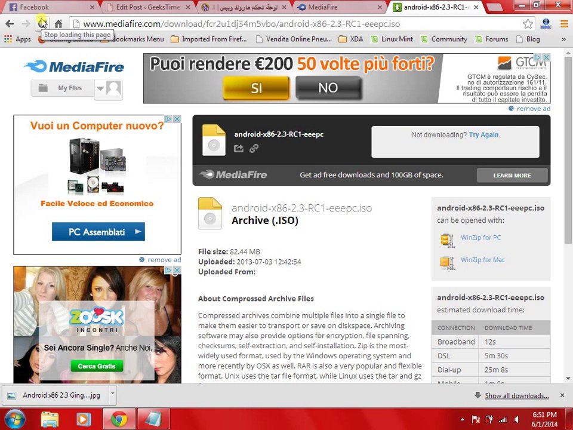
Task: Close the Zoosk ad with X
Action: tap(177, 270)
